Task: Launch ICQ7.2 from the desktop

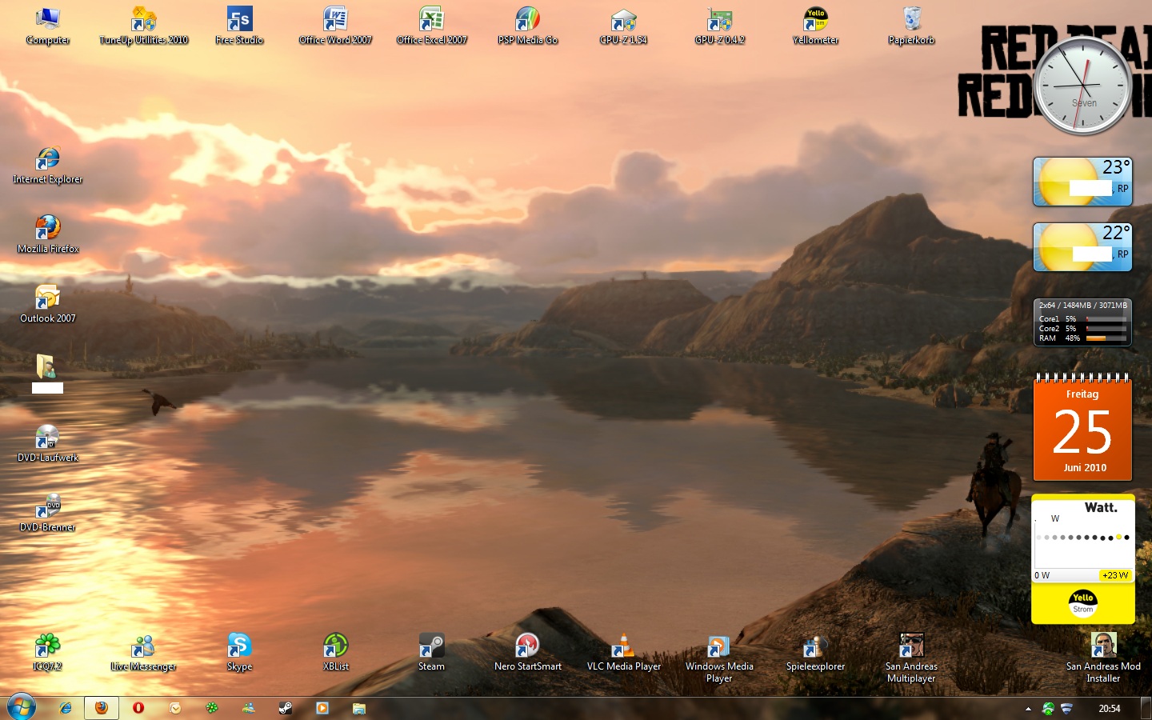Action: (x=48, y=652)
